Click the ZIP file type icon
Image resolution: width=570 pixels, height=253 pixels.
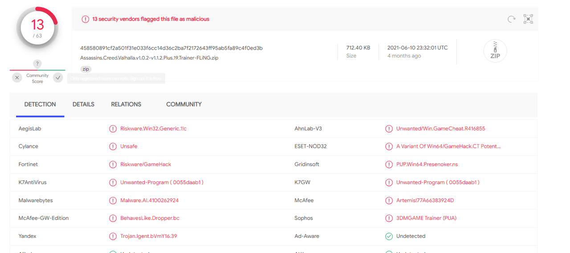tap(495, 51)
